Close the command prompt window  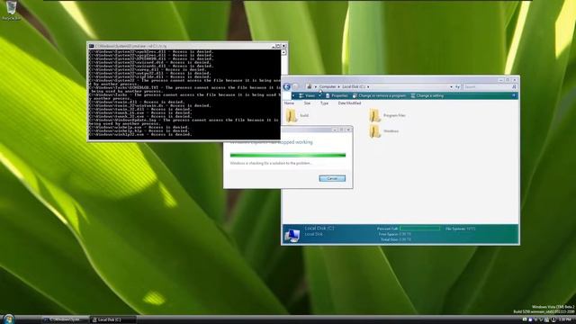[283, 46]
